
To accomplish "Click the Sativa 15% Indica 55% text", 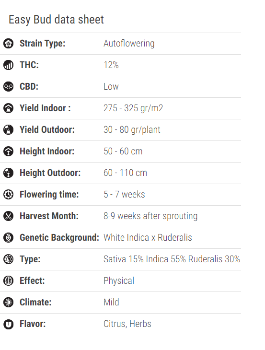I will click(145, 259).
